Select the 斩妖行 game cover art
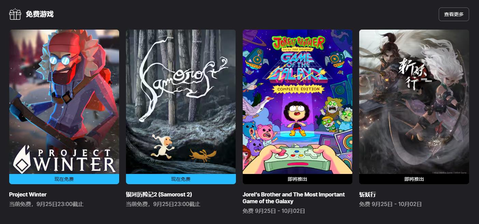479x224 pixels. 414,102
